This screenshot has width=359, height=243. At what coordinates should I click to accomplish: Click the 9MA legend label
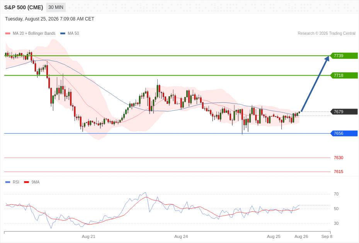(x=36, y=182)
